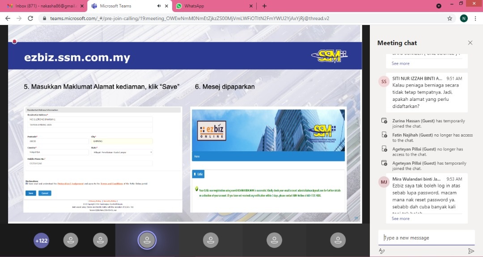Go back using the browser back arrow
The height and width of the screenshot is (257, 483).
point(8,18)
